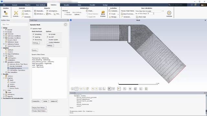Expand the Models tree node
Screen dimensions: 207x116
4,32
